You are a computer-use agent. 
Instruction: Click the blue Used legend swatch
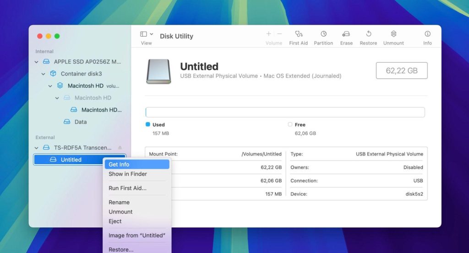point(148,124)
